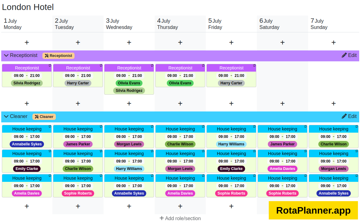Add a shift in Monday's top row

[x=27, y=42]
